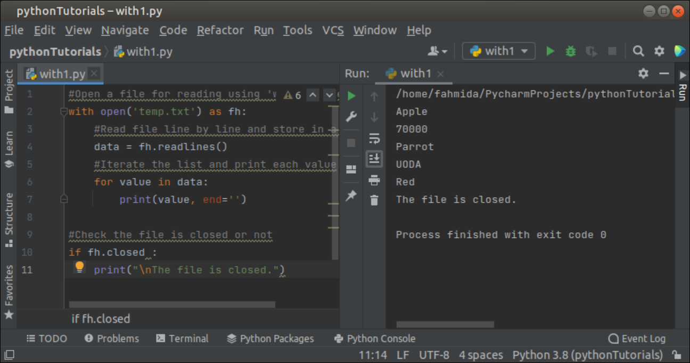690x363 pixels.
Task: Start debugging with the bug icon
Action: (570, 51)
